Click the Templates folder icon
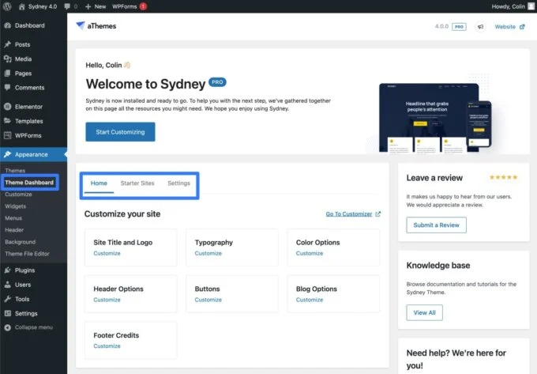The image size is (537, 374). tap(8, 121)
